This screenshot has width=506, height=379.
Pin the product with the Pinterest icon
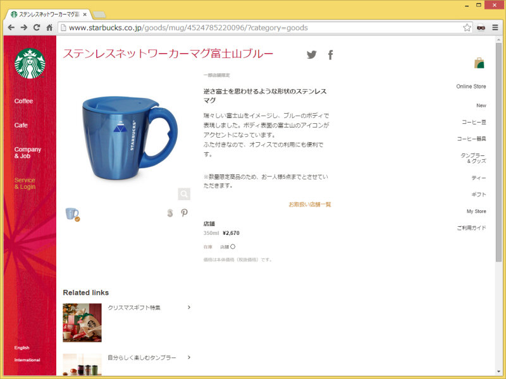[184, 213]
